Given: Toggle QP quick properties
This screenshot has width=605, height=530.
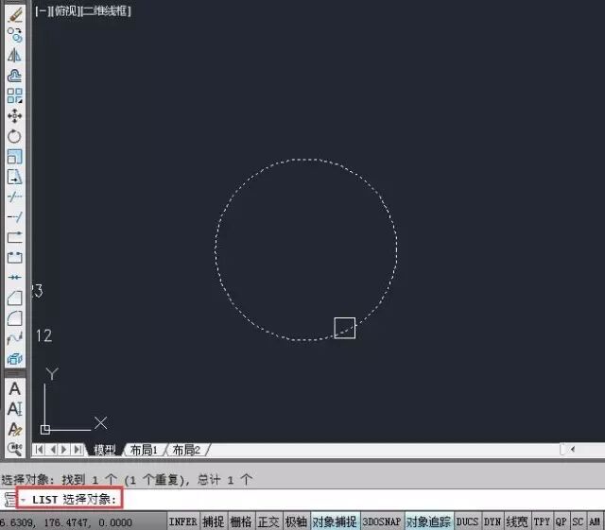Looking at the screenshot, I should point(561,521).
